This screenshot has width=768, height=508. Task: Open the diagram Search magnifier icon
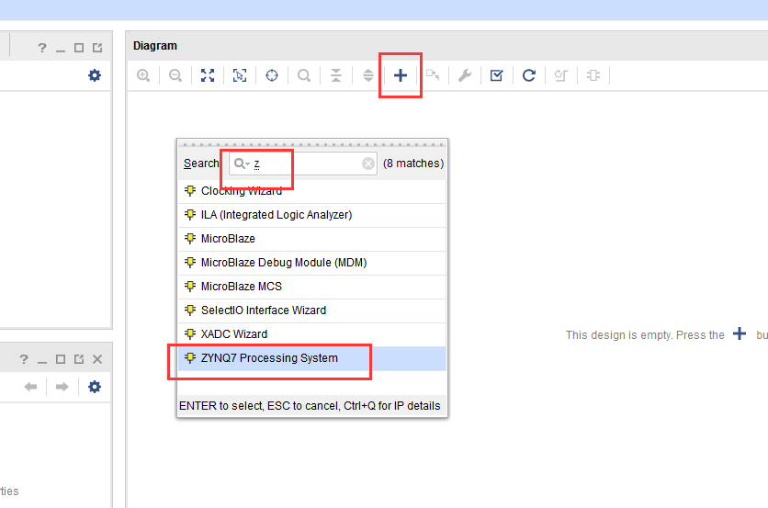click(304, 75)
